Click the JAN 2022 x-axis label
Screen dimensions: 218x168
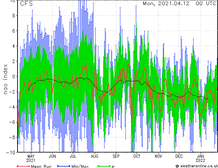[200, 158]
